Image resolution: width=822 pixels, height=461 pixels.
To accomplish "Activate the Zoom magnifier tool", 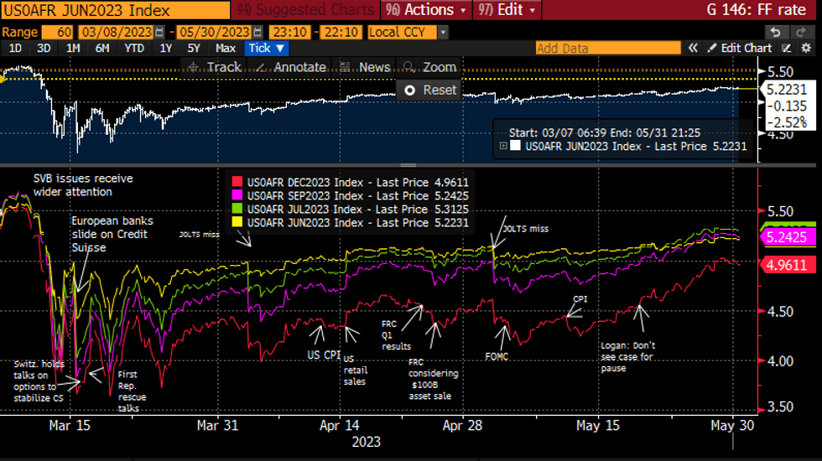I will click(429, 67).
